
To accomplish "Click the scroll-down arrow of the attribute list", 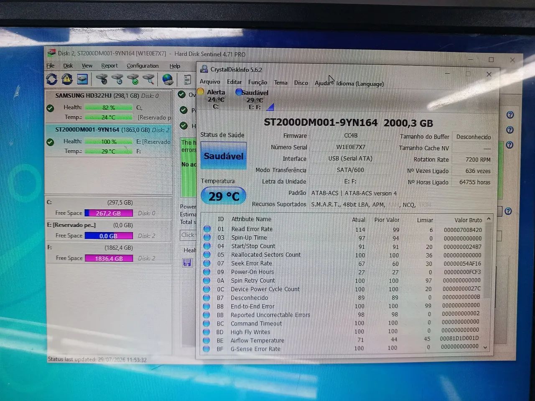I will pos(485,347).
